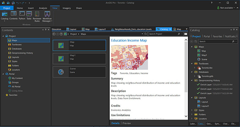Switch to Preview tab below details

(x=127, y=123)
